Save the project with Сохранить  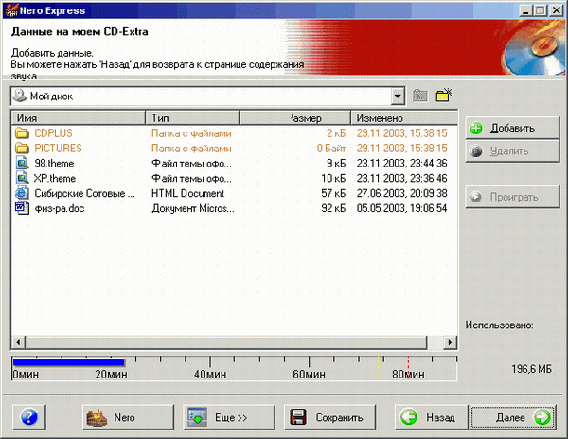329,417
